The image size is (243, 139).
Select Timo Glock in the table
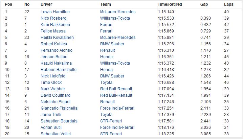[51, 82]
